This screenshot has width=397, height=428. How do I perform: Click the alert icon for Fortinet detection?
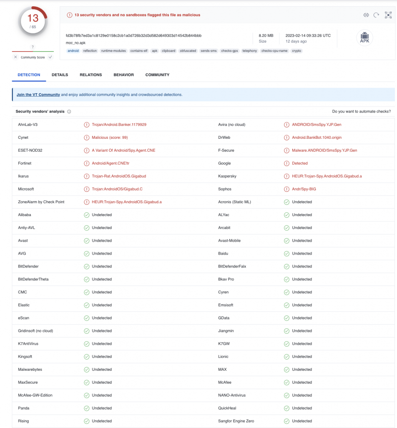(x=87, y=163)
